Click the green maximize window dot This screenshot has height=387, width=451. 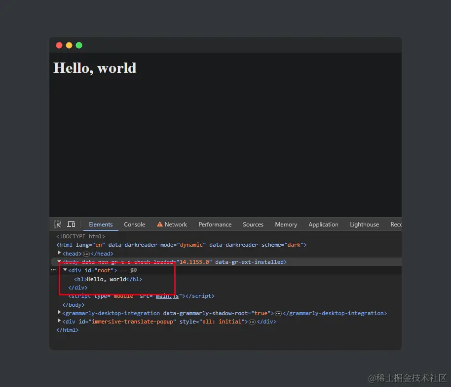(x=79, y=45)
